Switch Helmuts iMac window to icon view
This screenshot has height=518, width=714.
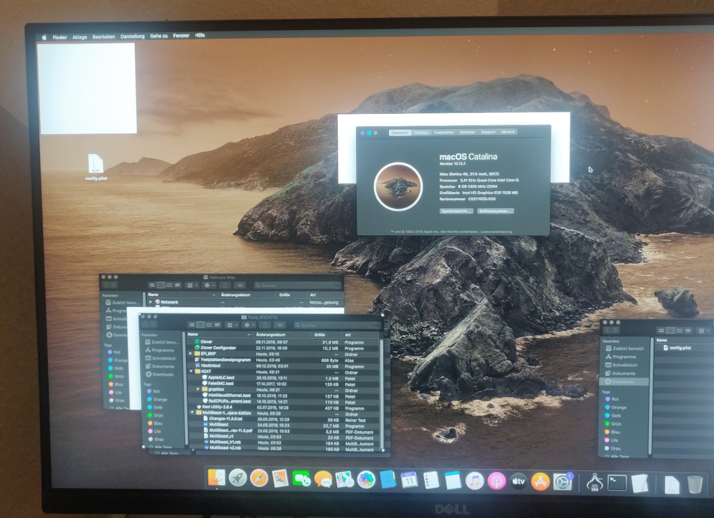pos(152,285)
